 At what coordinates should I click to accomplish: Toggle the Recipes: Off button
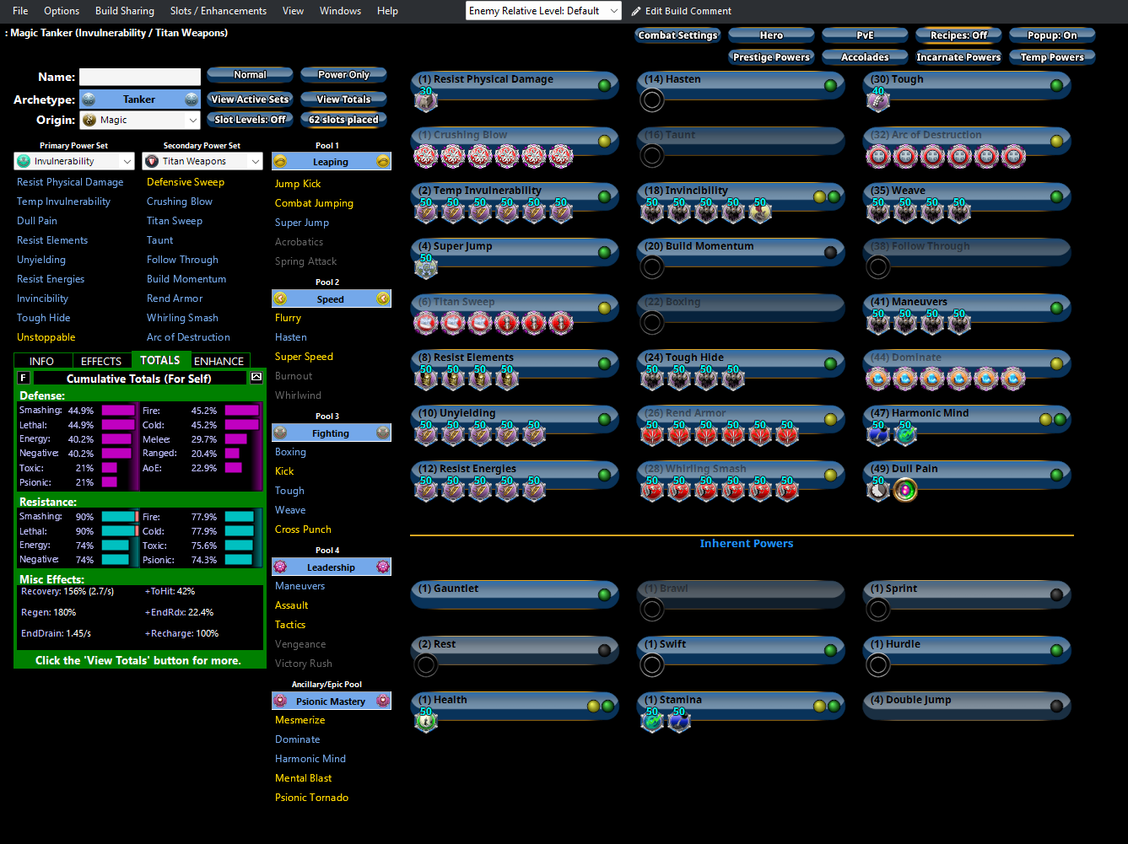pos(958,35)
